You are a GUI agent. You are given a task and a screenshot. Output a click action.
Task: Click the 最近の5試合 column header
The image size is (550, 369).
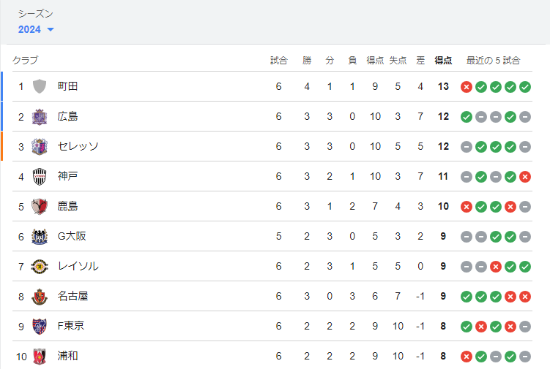493,60
